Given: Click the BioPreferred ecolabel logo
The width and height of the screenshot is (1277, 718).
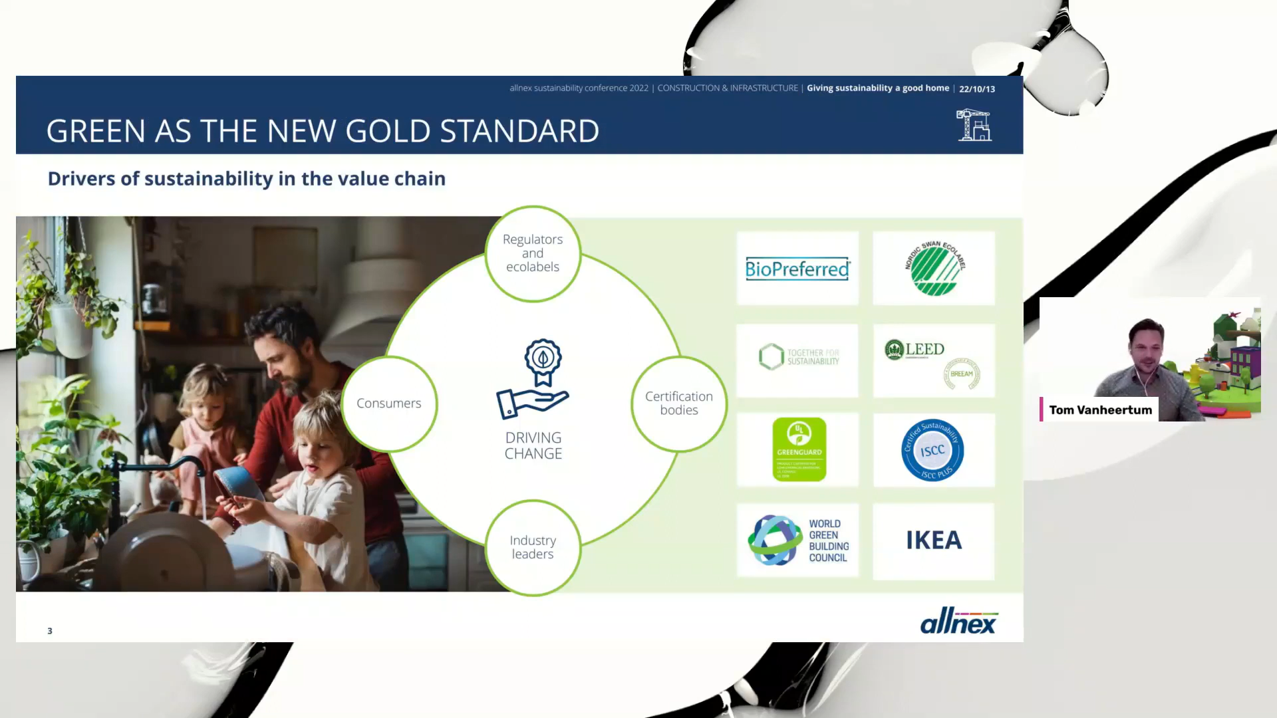Looking at the screenshot, I should click(x=797, y=269).
